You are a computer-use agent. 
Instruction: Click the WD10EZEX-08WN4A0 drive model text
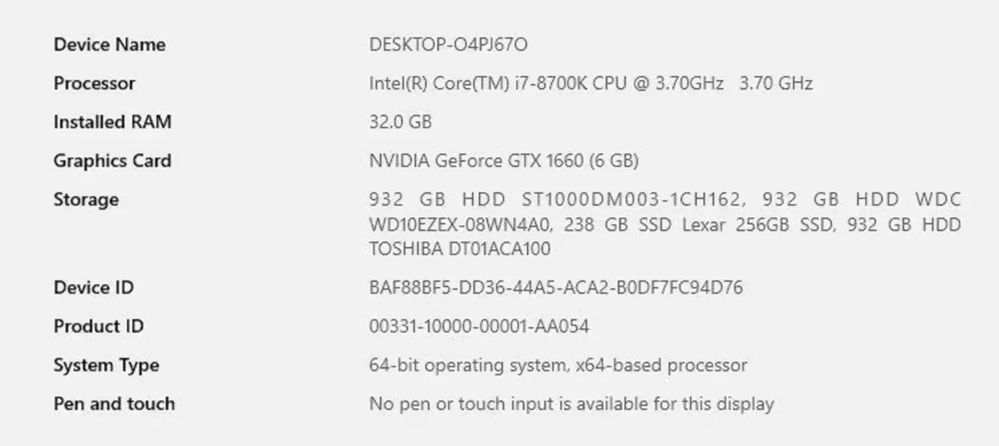pyautogui.click(x=460, y=224)
